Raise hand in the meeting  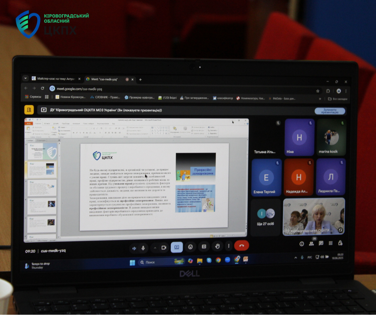[218, 246]
